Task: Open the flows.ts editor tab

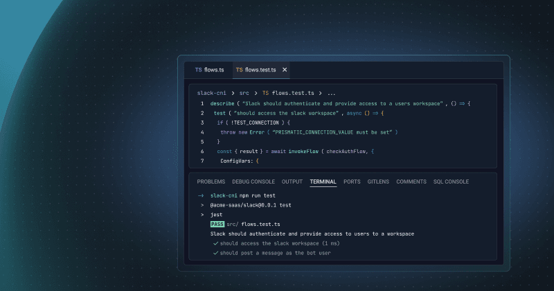Action: click(209, 70)
